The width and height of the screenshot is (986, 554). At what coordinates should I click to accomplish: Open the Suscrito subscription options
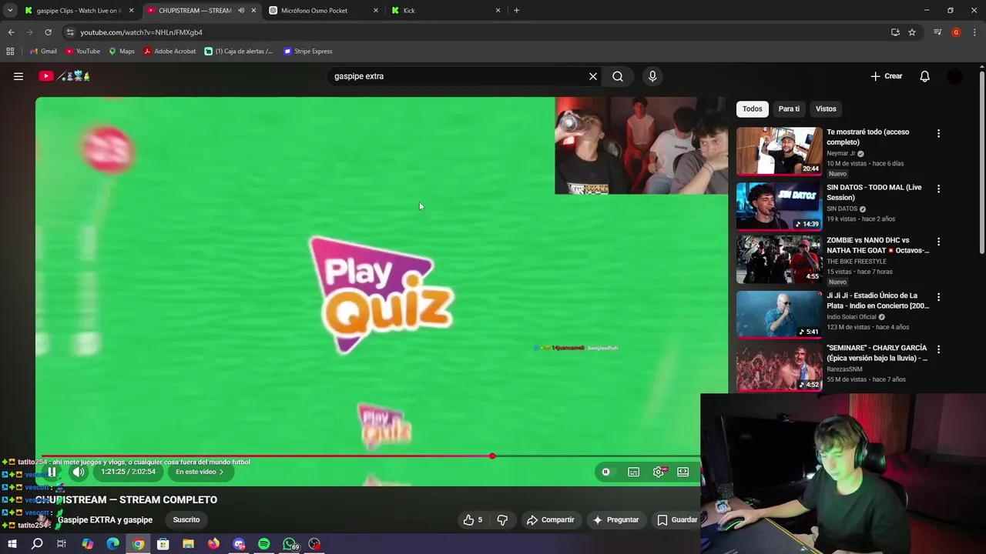tap(186, 520)
